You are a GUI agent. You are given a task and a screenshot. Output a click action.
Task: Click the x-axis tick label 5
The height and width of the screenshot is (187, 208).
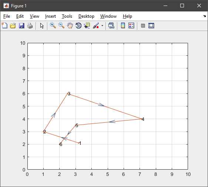(108, 174)
